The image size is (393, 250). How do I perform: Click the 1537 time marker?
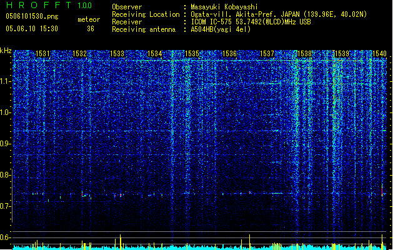[267, 54]
